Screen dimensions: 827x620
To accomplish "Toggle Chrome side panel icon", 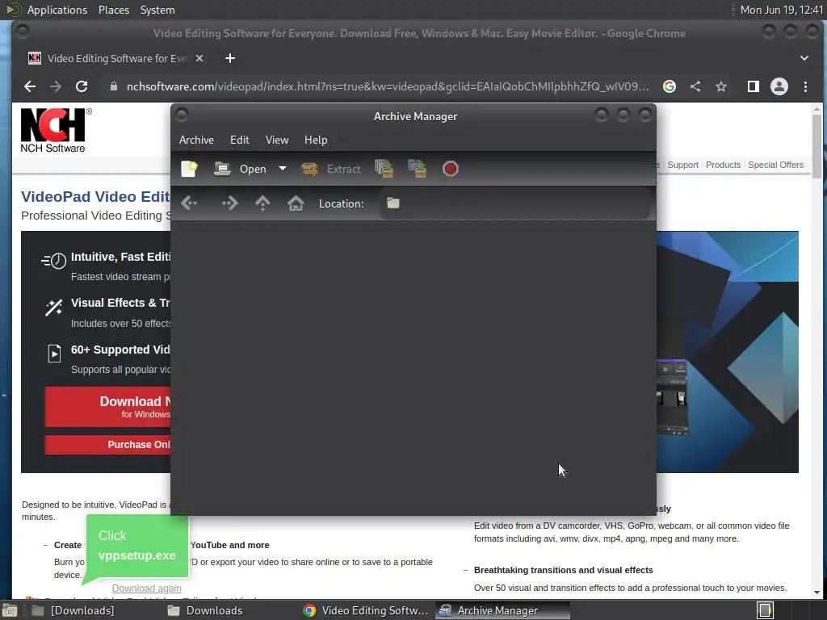I will point(754,86).
